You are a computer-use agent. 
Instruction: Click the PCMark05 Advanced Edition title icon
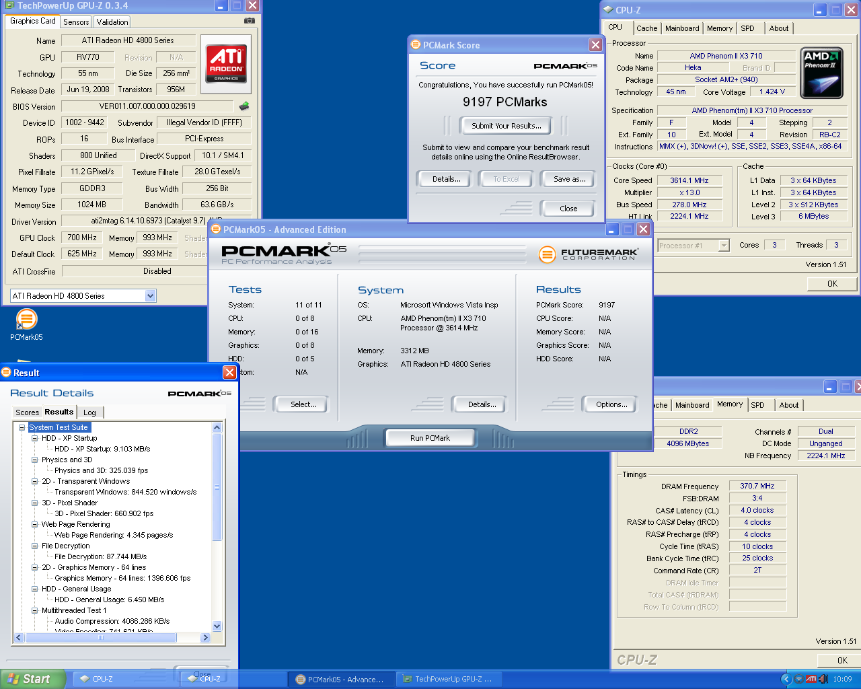click(x=216, y=229)
